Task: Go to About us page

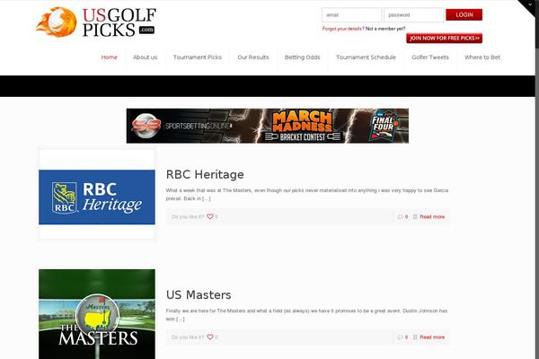Action: coord(145,57)
